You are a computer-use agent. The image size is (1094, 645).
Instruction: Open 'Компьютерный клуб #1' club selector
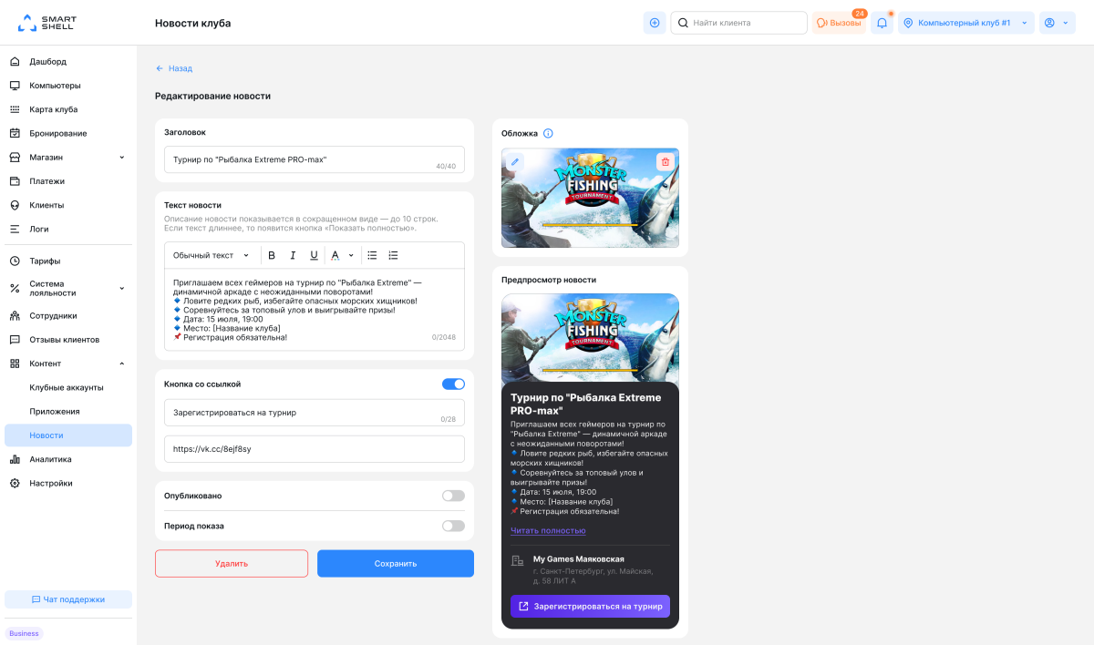pos(965,23)
